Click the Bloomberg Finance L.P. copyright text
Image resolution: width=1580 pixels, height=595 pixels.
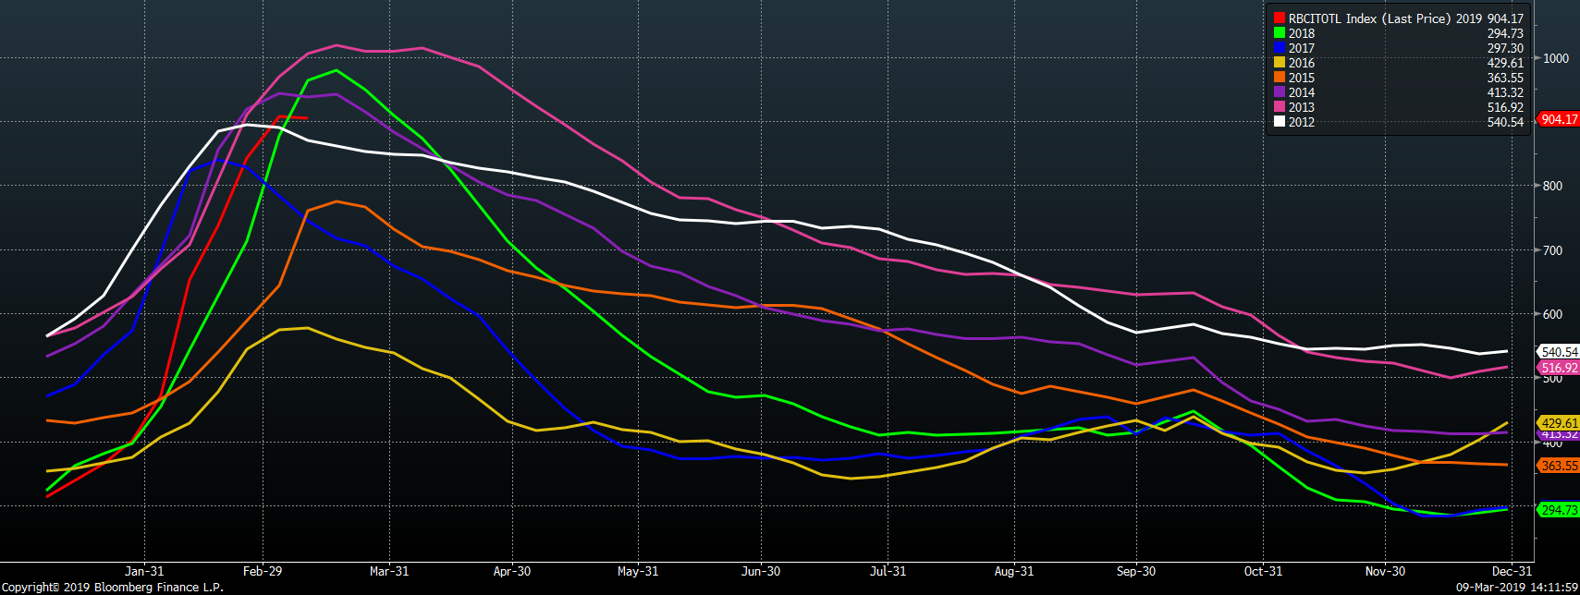[x=112, y=587]
